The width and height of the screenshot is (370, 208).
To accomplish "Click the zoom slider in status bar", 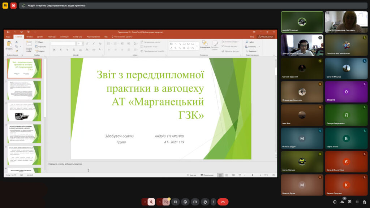I will 252,175.
